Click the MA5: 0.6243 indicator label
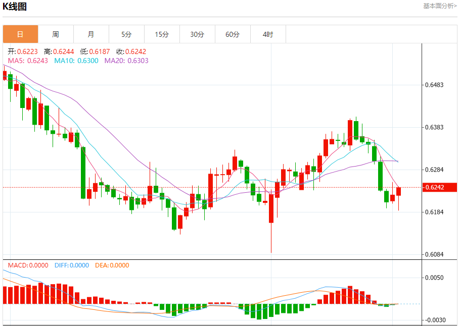This screenshot has height=326, width=460. tap(28, 61)
